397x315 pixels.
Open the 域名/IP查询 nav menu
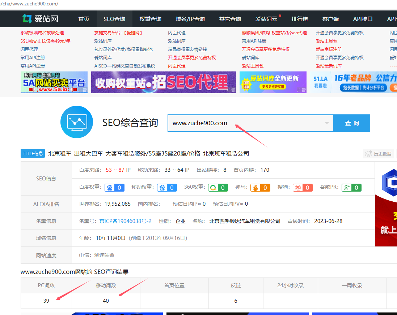pos(190,19)
